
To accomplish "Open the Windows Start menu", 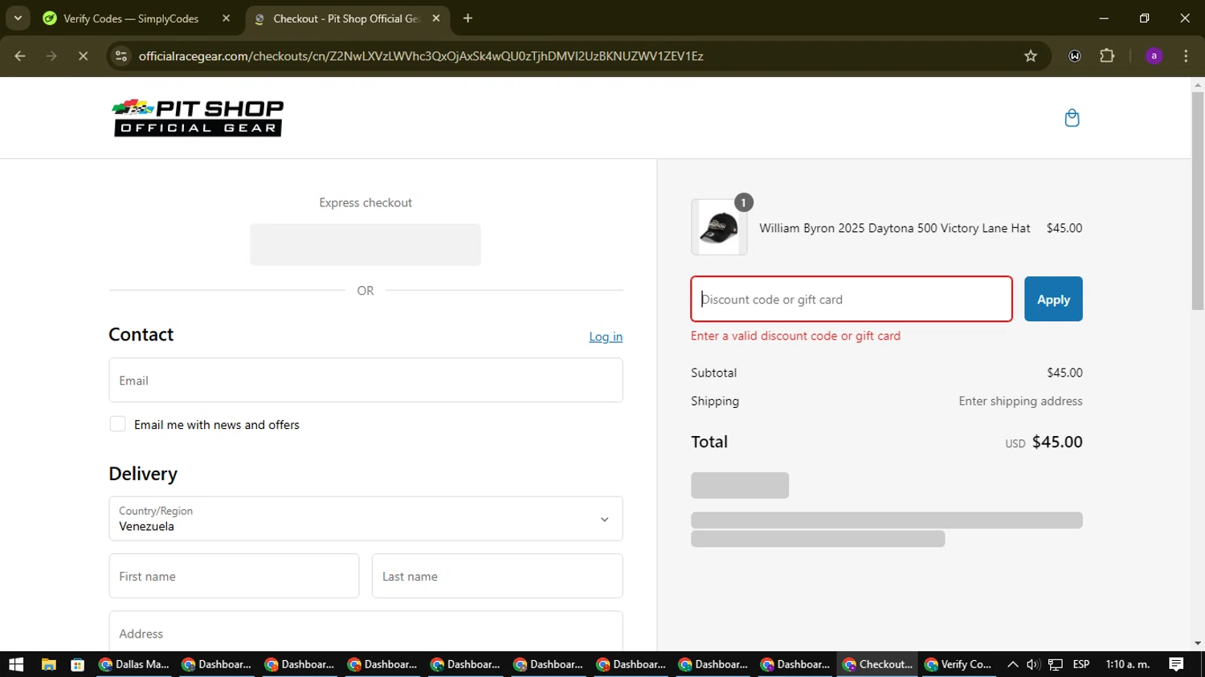I will click(16, 664).
